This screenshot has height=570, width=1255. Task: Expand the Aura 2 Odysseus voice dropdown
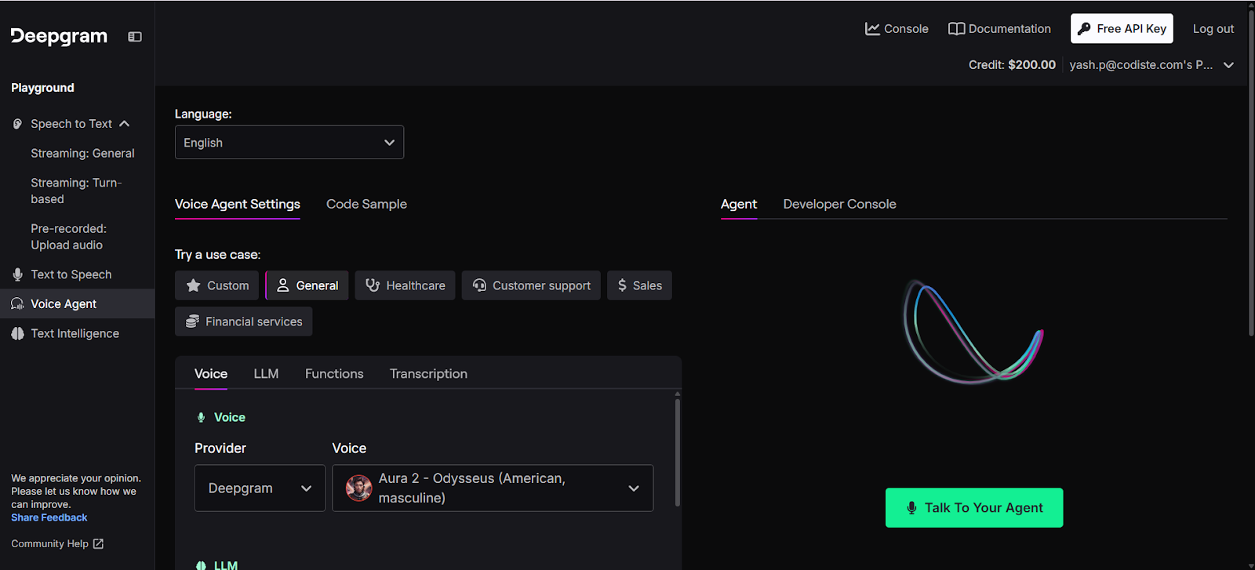tap(493, 488)
